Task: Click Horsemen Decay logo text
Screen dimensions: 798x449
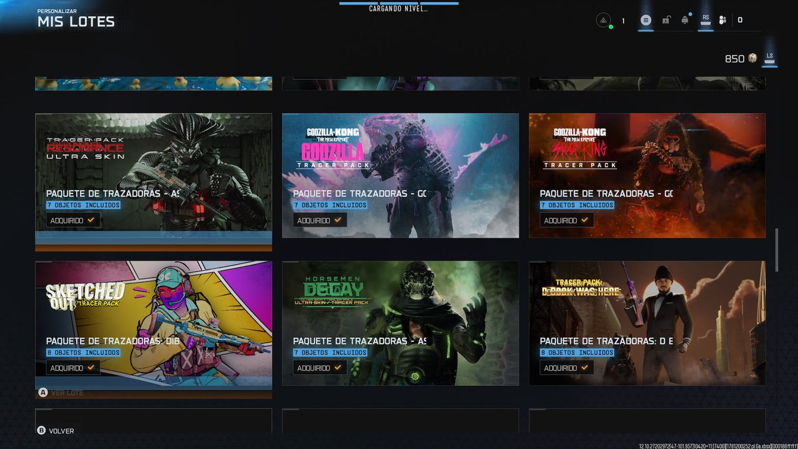Action: pos(332,291)
